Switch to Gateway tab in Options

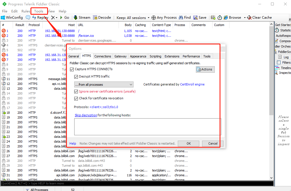(x=121, y=56)
